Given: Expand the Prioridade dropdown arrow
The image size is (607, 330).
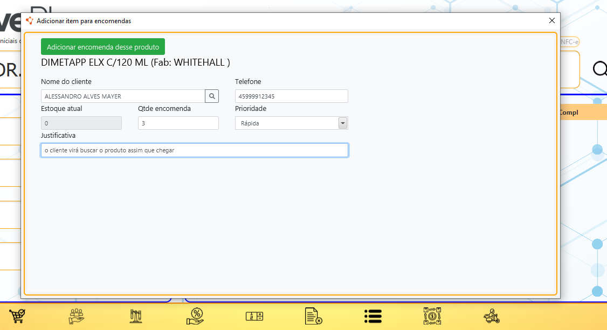Looking at the screenshot, I should (342, 123).
